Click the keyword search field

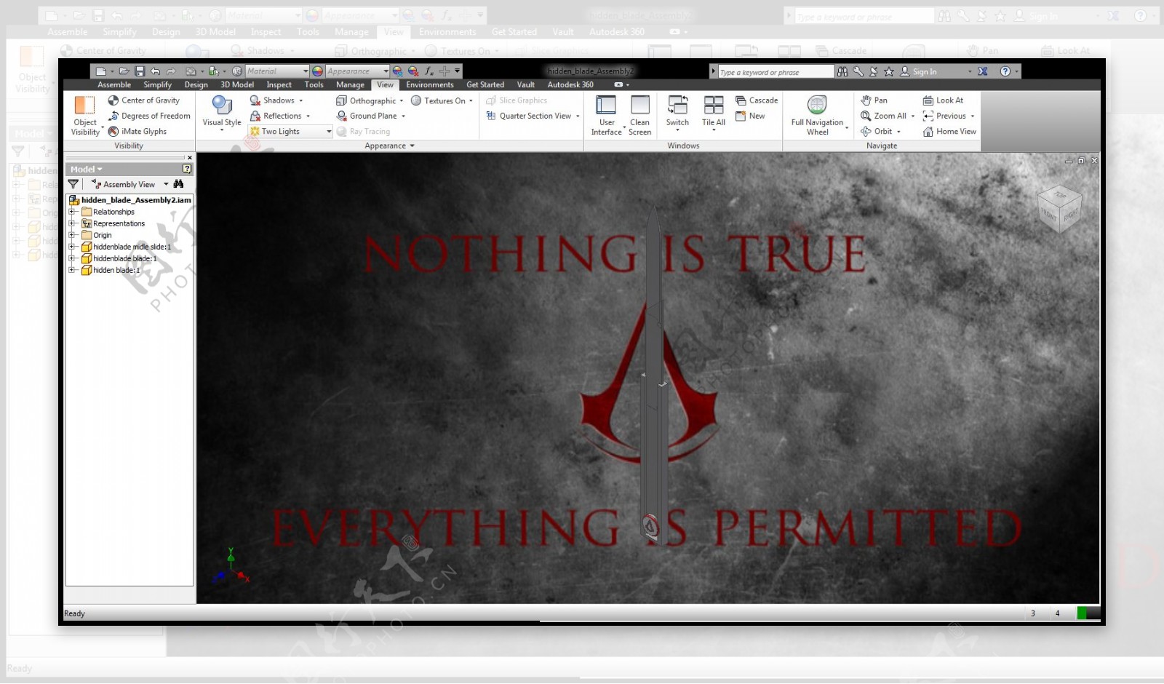pyautogui.click(x=776, y=72)
